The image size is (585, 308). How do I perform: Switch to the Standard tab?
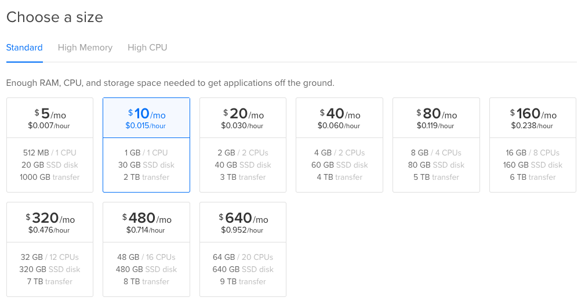[24, 48]
